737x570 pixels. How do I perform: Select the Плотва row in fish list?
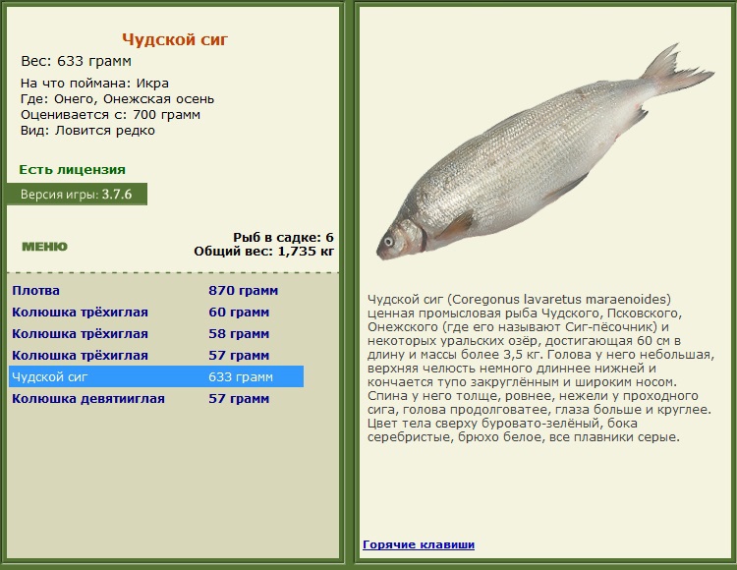[x=156, y=290]
